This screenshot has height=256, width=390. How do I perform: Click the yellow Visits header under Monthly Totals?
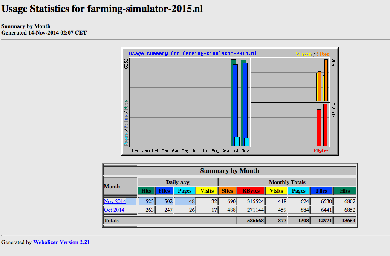pyautogui.click(x=276, y=191)
